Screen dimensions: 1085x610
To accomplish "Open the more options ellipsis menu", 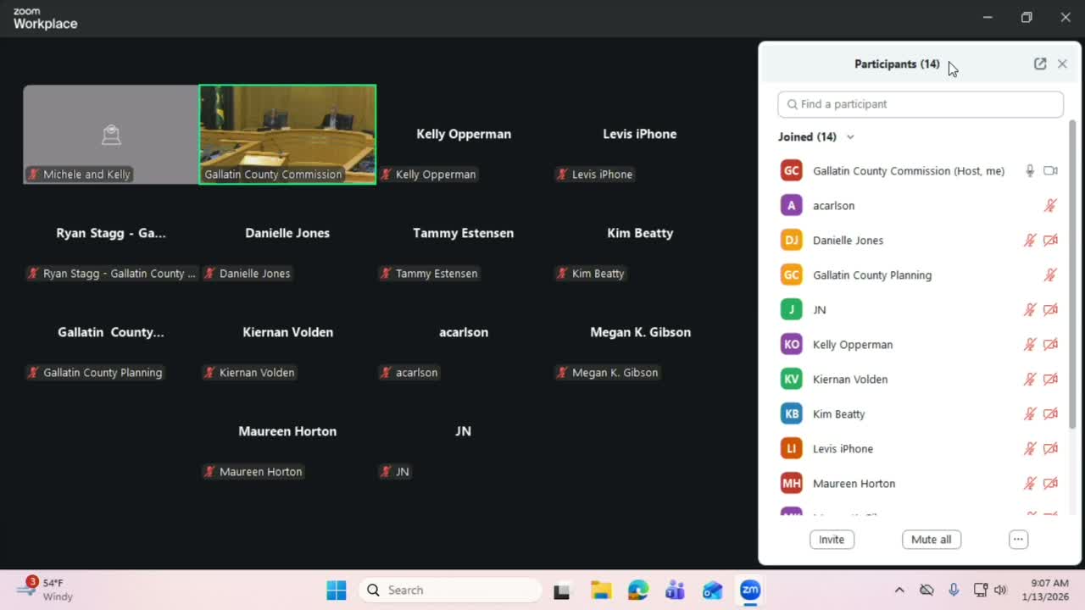I will pyautogui.click(x=1018, y=540).
